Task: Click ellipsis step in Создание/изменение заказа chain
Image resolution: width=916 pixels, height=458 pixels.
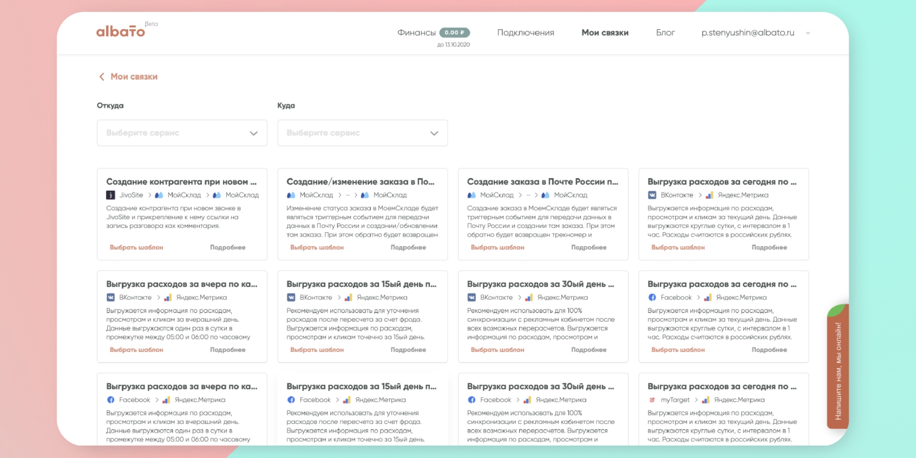Action: [x=348, y=195]
